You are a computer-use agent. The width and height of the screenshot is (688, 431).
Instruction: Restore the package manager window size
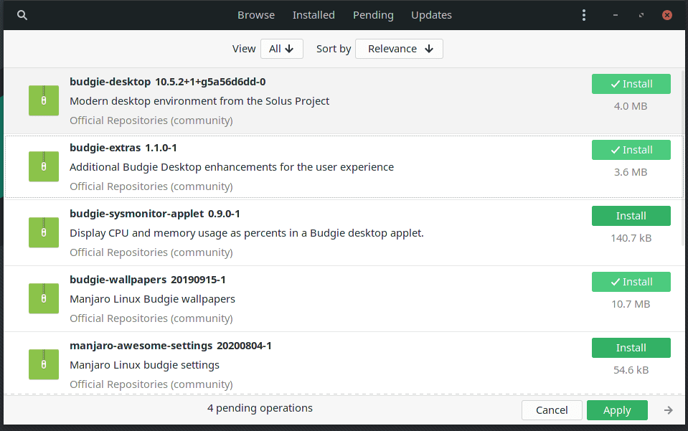coord(641,15)
